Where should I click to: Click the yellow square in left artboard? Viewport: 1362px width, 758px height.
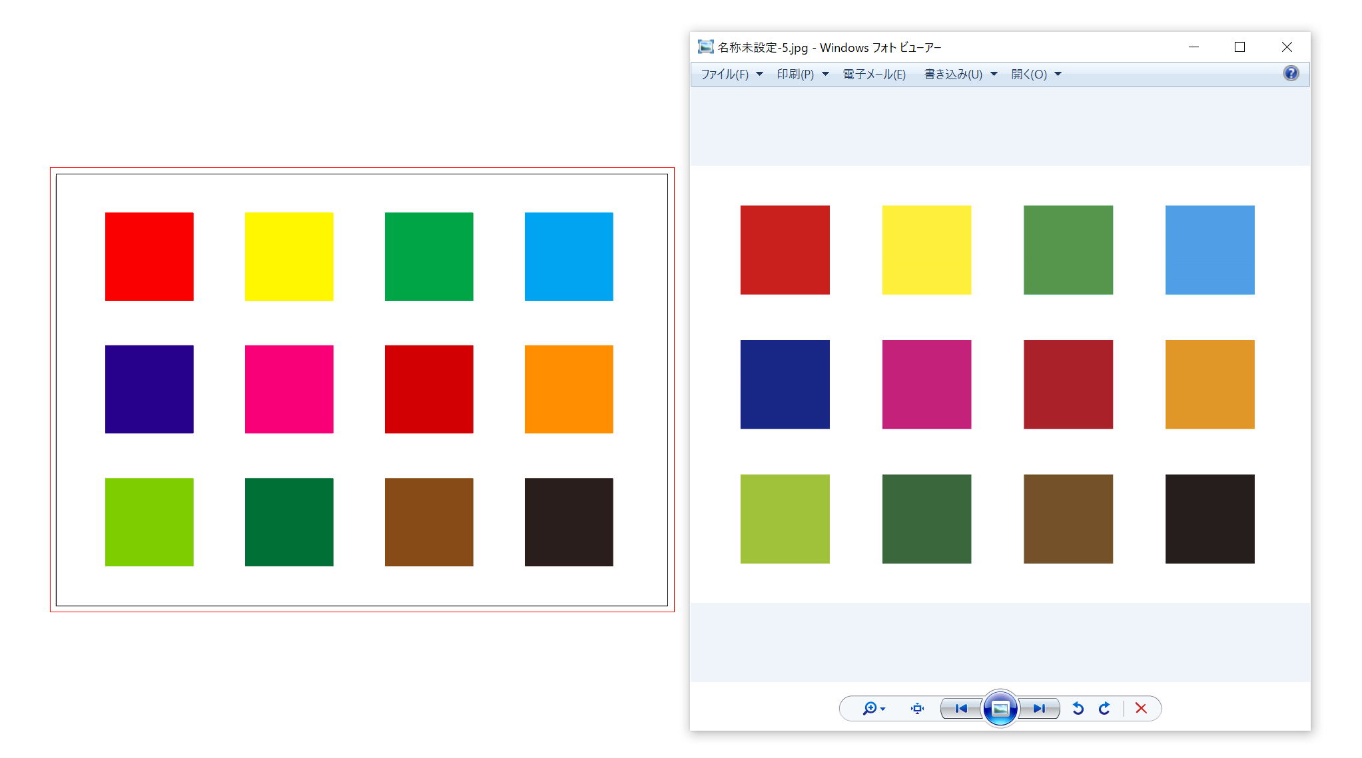pyautogui.click(x=289, y=256)
